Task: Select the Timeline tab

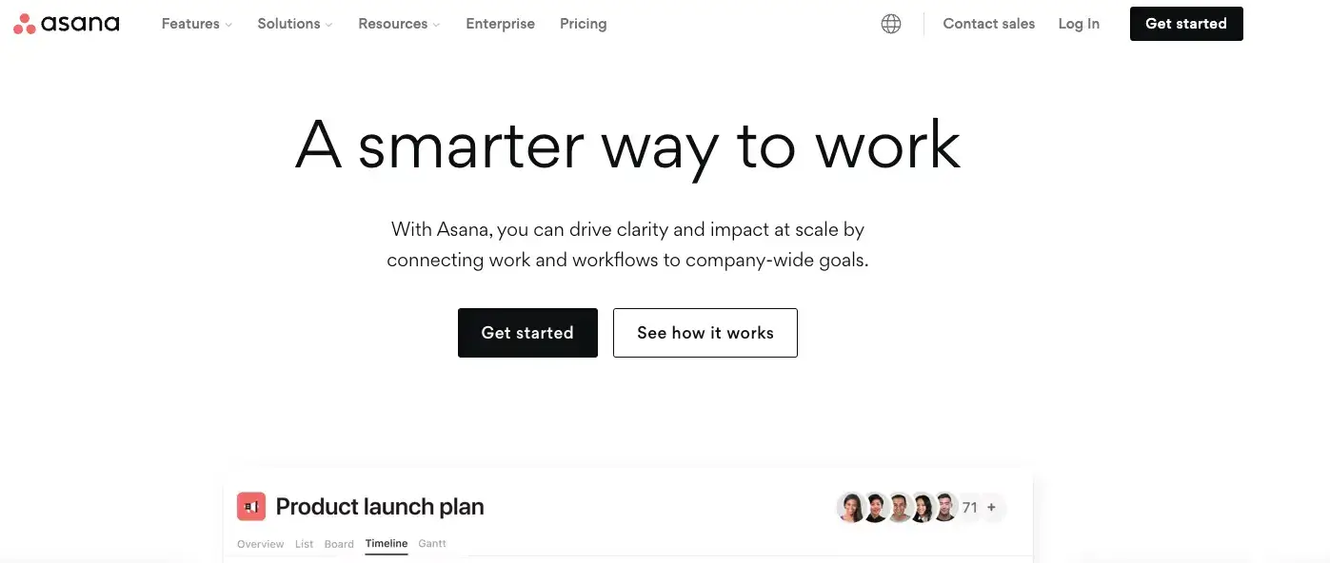Action: [386, 543]
